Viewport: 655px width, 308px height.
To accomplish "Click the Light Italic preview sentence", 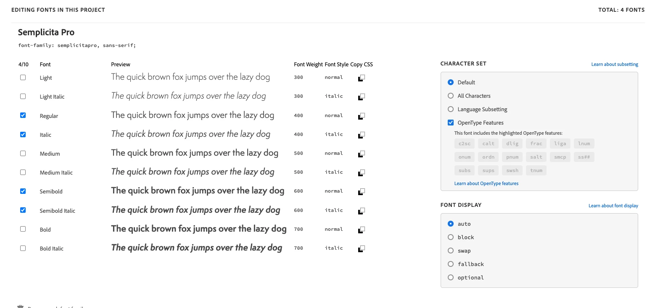I will [x=188, y=96].
